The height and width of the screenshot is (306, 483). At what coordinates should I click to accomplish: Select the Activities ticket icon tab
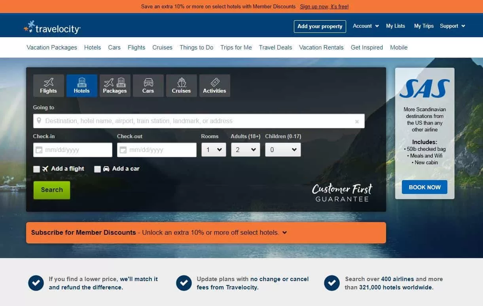214,86
